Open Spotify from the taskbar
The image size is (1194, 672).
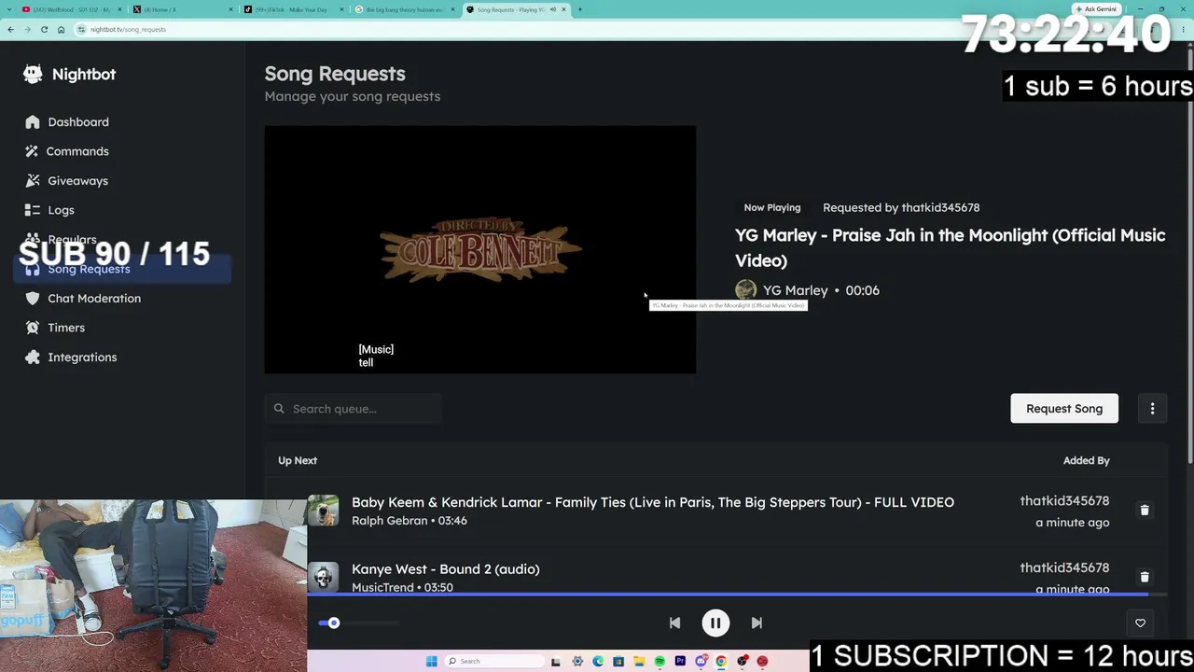pos(659,662)
